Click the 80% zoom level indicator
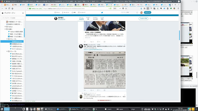Screen dimensions: 198x111 115,8
